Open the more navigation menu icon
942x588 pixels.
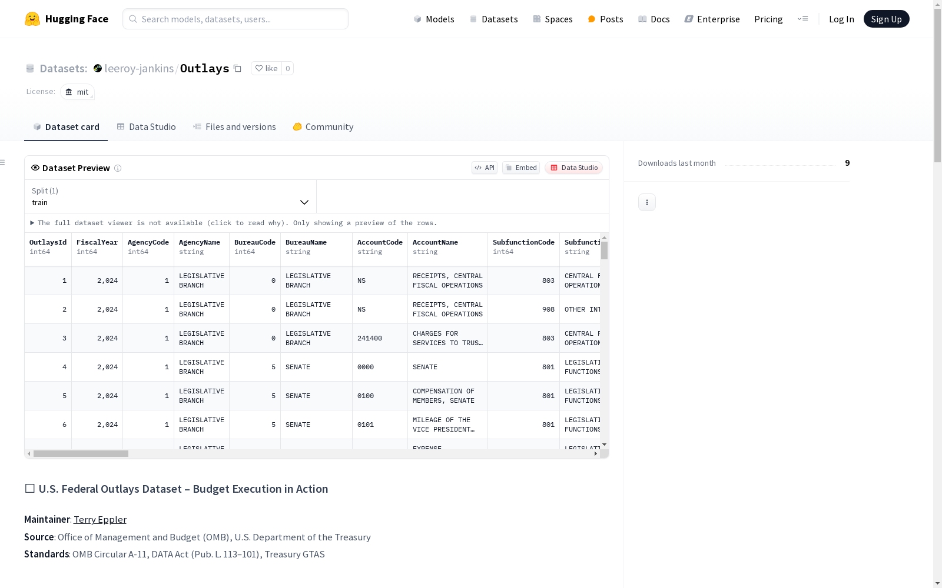(x=802, y=19)
